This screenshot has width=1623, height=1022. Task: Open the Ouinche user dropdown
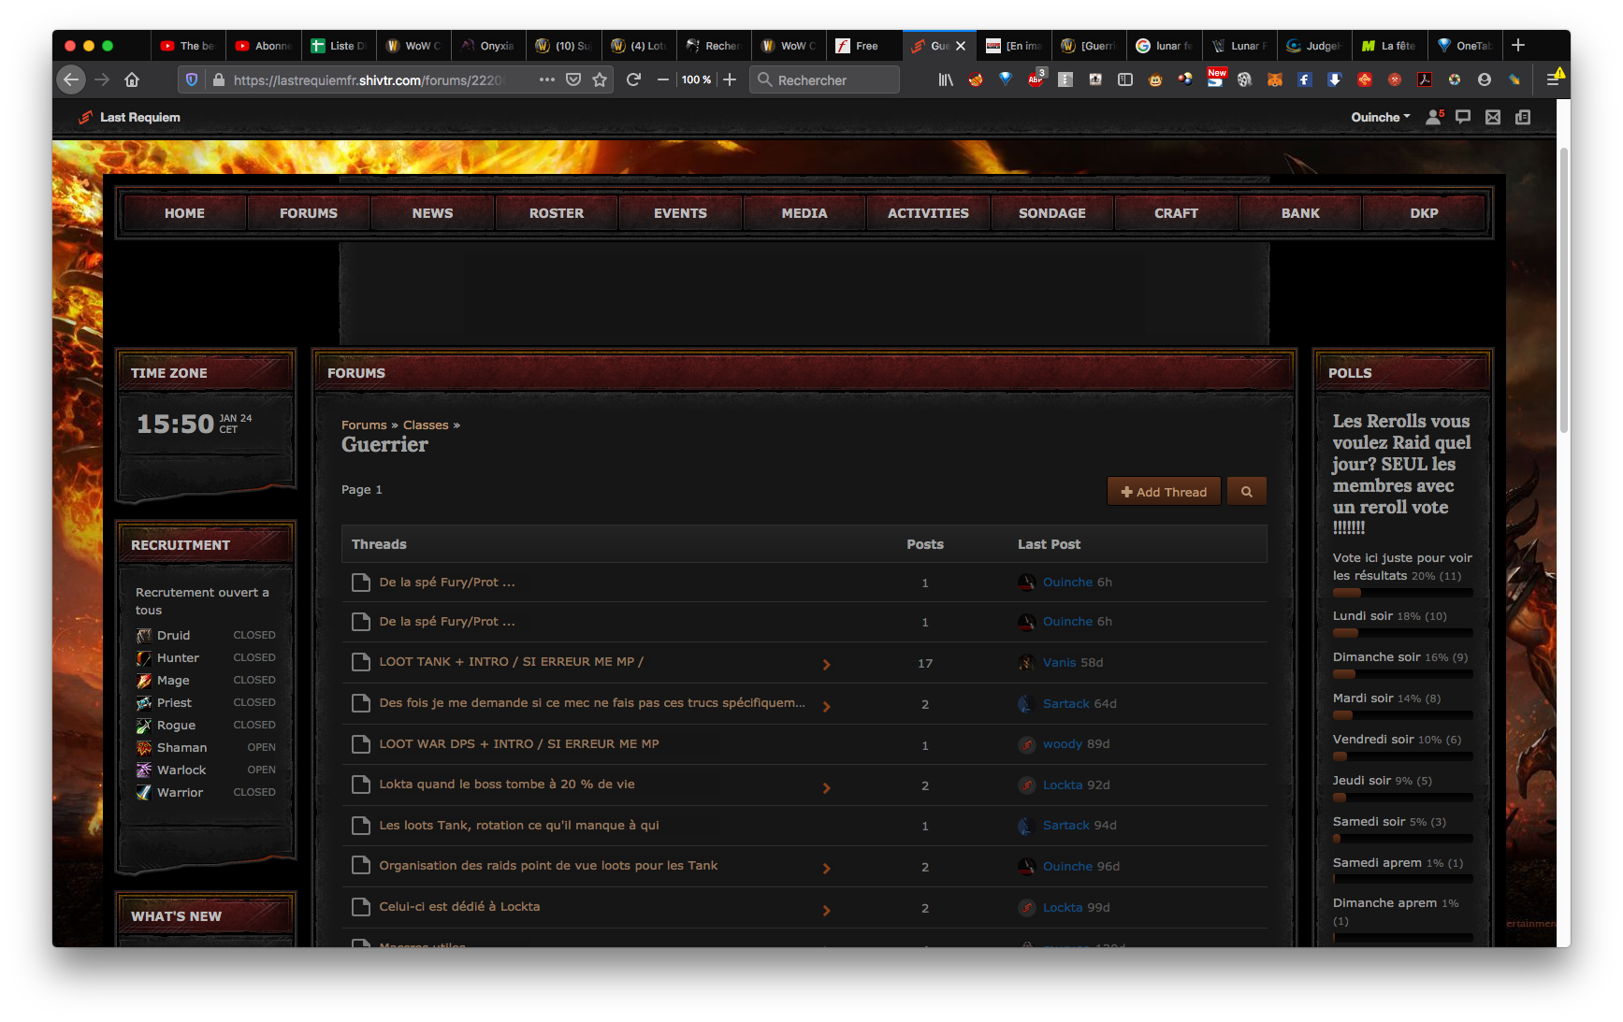tap(1380, 117)
